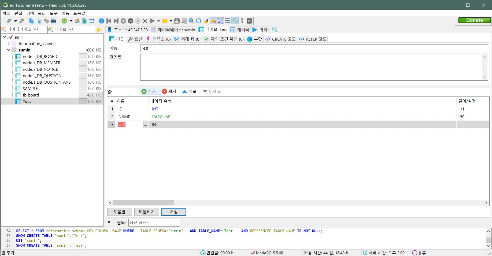Open the 검색 menu
Screen dimensions: 492x256
coord(30,13)
